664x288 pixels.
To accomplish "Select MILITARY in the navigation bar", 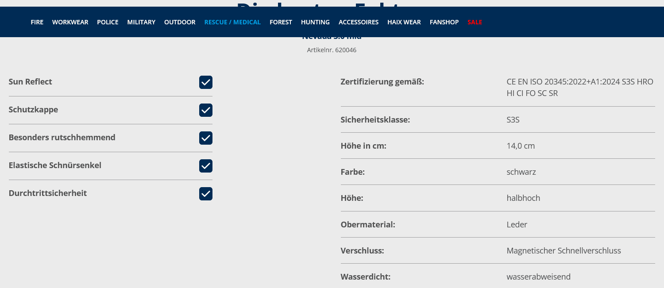I will coord(141,22).
